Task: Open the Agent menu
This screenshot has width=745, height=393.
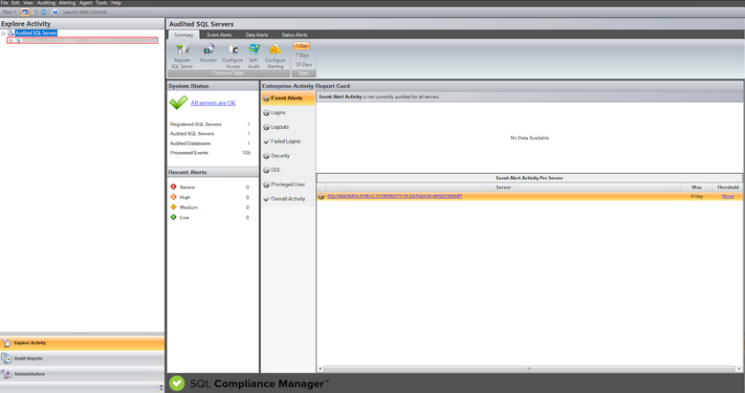Action: (86, 3)
